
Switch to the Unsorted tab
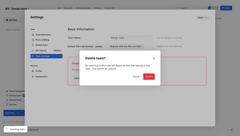(109, 8)
